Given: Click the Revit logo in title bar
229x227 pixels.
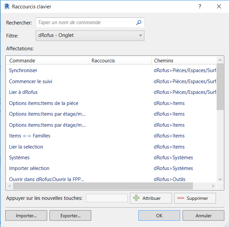Looking at the screenshot, I should (x=6, y=6).
